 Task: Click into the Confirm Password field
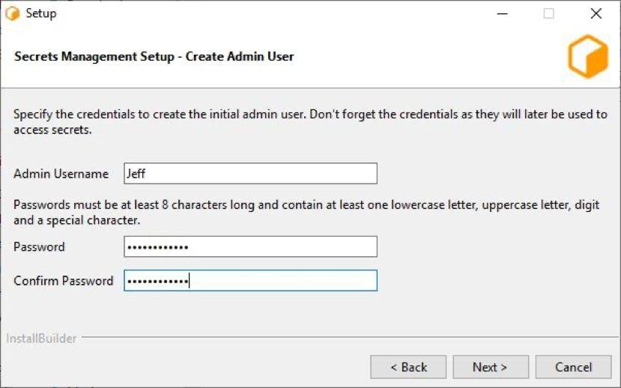click(250, 281)
